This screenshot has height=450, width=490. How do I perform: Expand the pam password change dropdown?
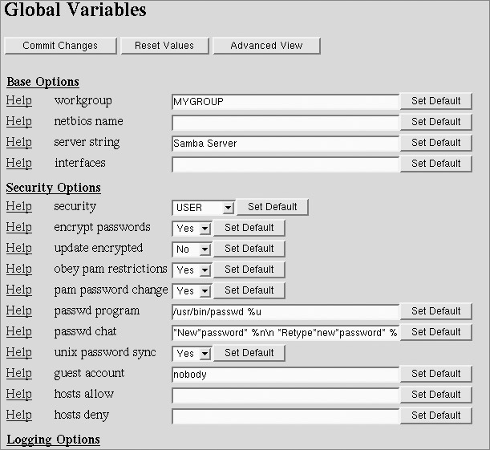tap(192, 291)
